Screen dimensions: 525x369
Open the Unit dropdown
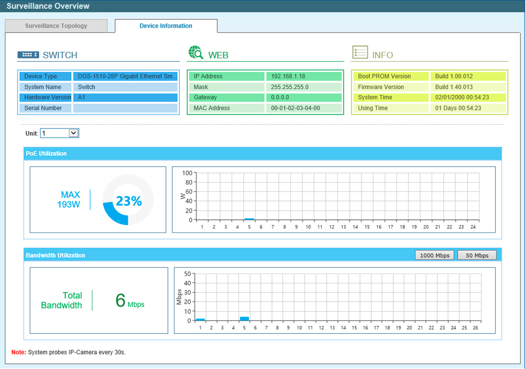pyautogui.click(x=59, y=133)
